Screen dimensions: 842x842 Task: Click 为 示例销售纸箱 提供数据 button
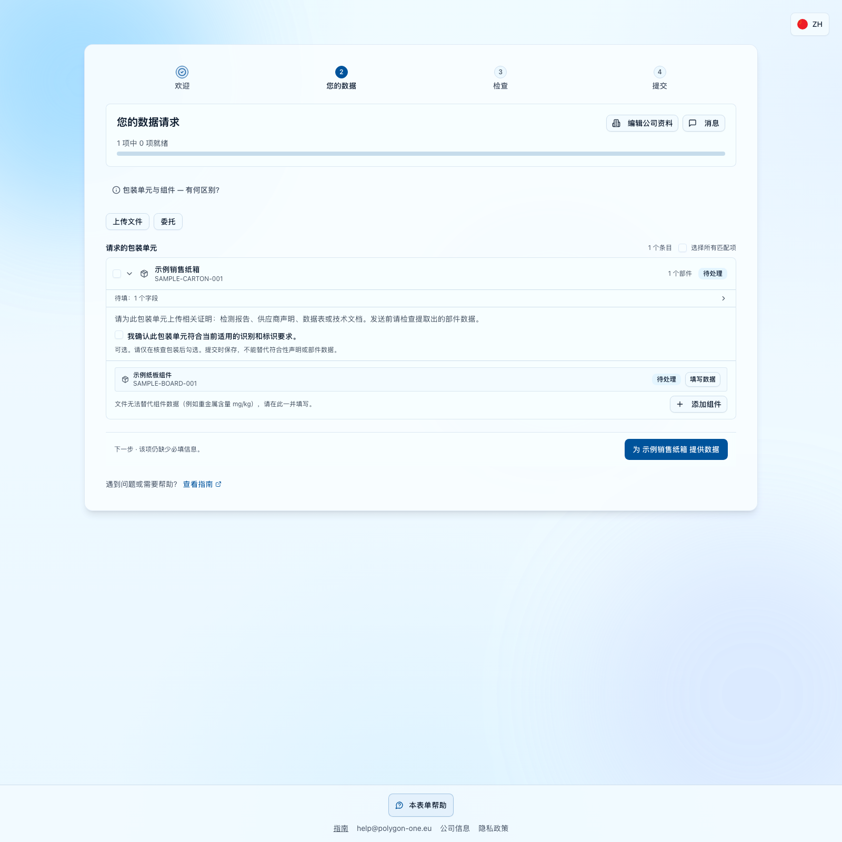(x=676, y=449)
